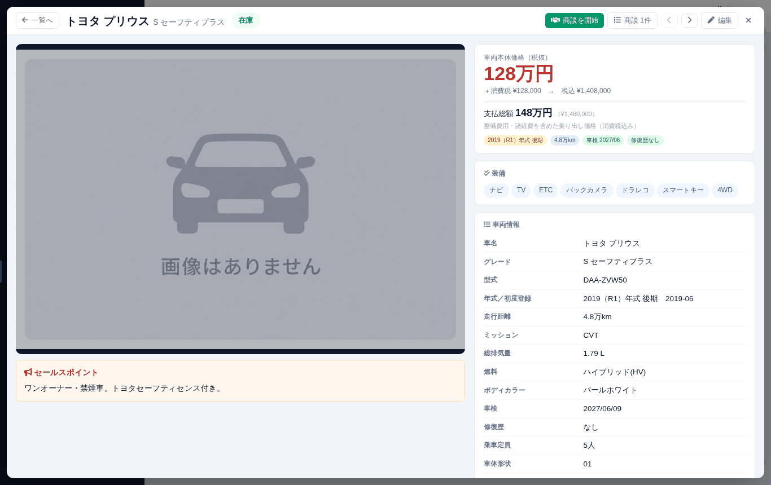Click the DAA-ZVW50 model code value

coord(605,280)
